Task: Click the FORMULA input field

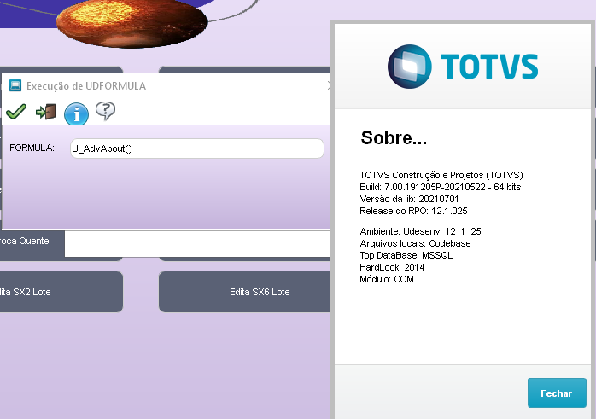Action: tap(196, 148)
